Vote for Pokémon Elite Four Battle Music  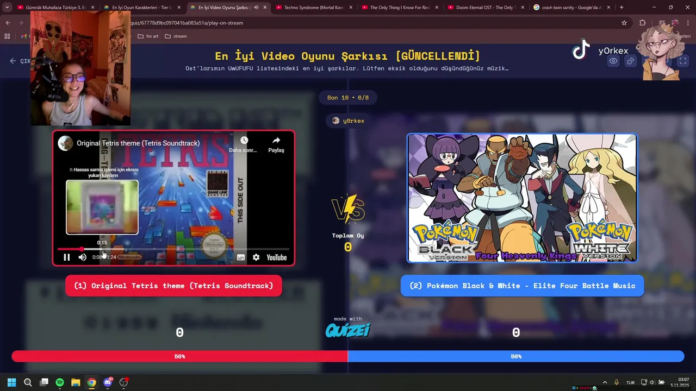pos(522,286)
